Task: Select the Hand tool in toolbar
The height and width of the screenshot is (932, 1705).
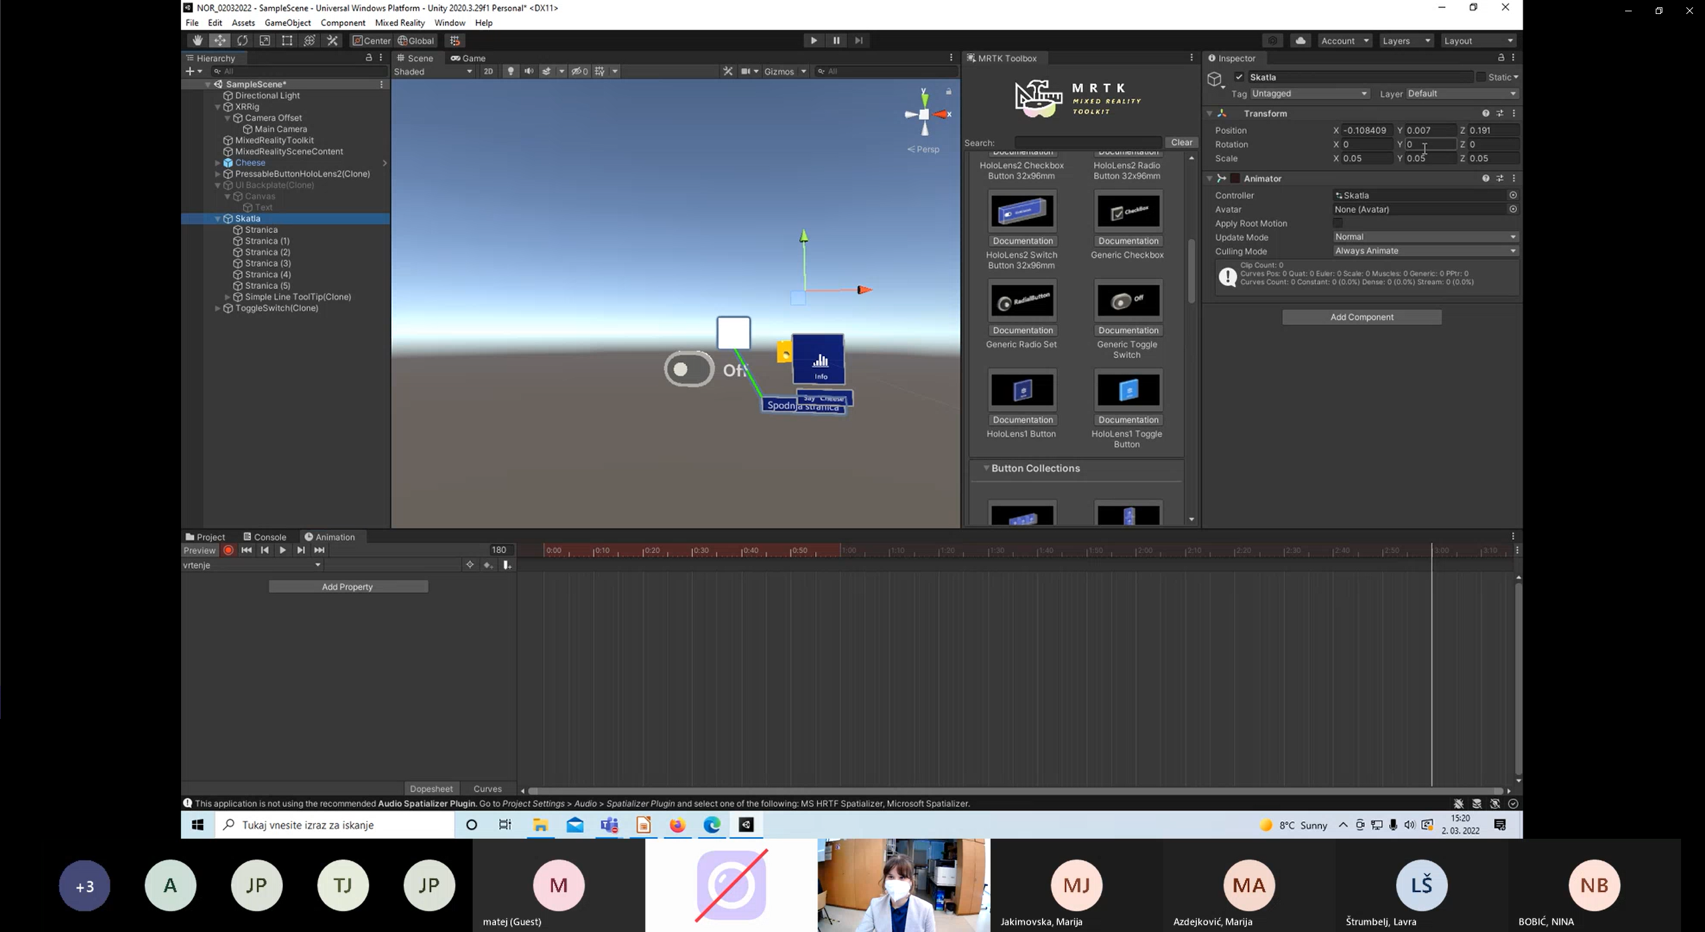Action: (197, 41)
